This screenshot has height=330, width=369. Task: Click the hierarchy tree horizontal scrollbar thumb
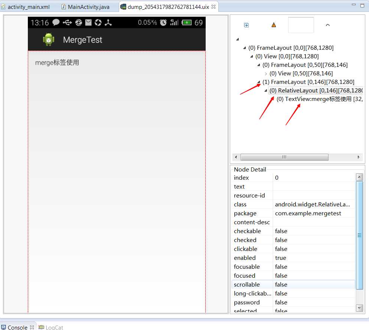pos(284,157)
